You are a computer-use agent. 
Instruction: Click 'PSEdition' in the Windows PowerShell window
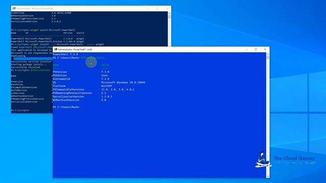coord(17,85)
